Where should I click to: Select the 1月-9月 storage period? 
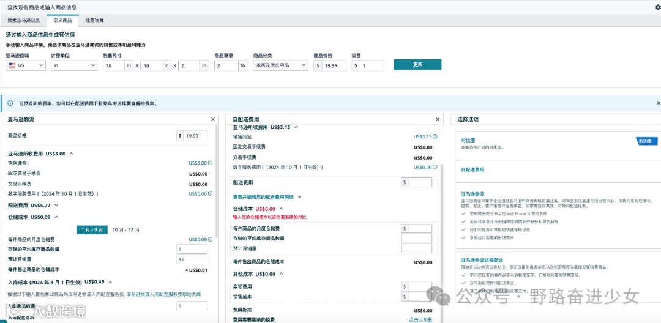click(x=92, y=230)
